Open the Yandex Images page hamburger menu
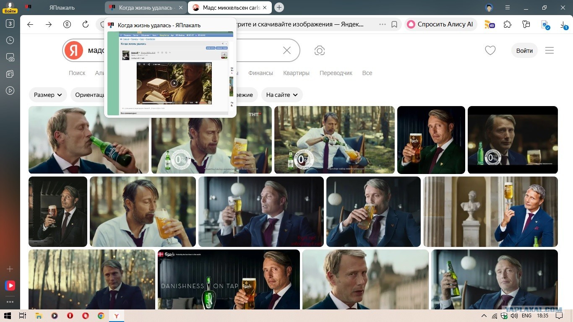Image resolution: width=573 pixels, height=322 pixels. (x=550, y=50)
